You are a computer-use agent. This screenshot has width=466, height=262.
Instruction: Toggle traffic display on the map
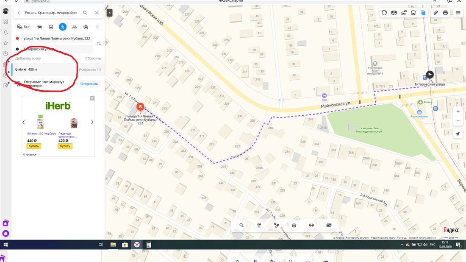tap(384, 13)
